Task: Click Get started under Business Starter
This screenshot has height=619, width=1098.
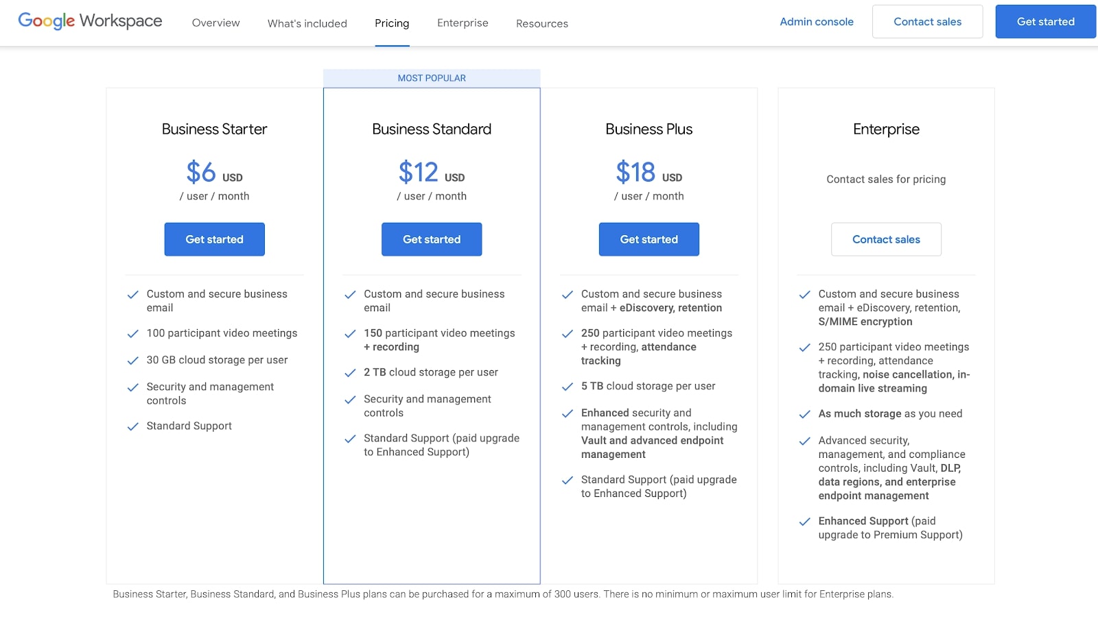Action: point(214,239)
